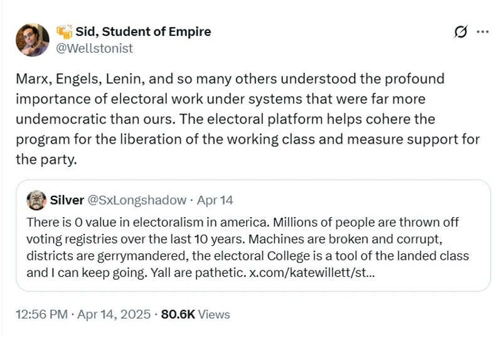Click the Grok slashed-circle icon
Viewport: 502px width, 337px height.
coord(461,32)
